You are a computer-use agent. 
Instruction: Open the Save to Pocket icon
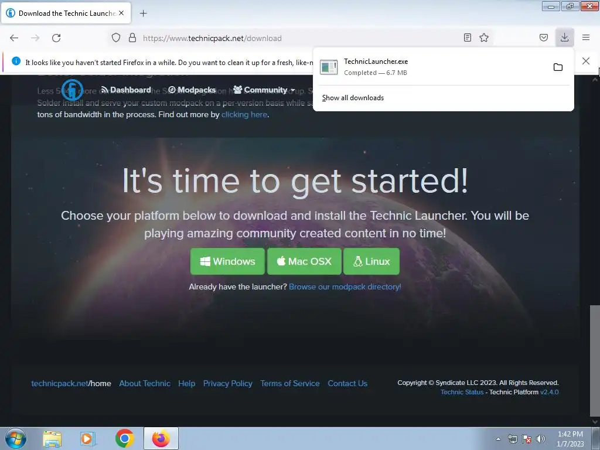pos(544,37)
